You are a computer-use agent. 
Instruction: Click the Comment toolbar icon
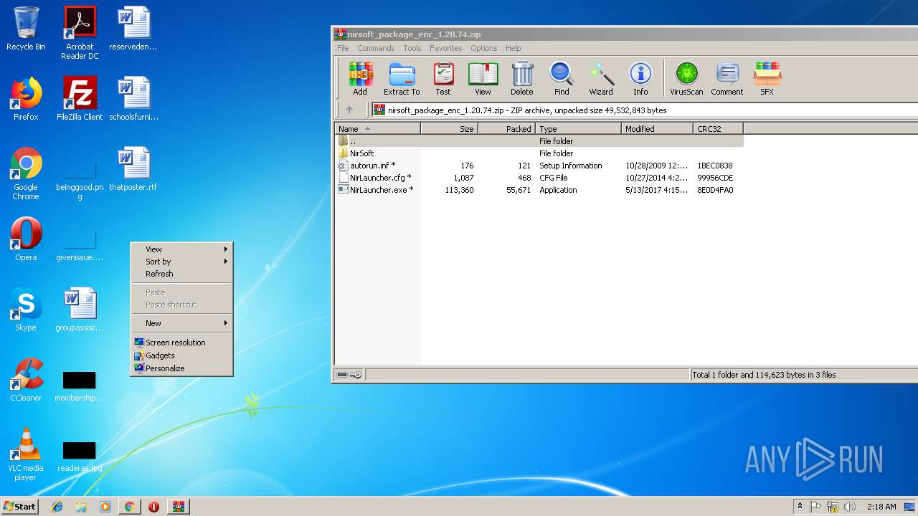pyautogui.click(x=727, y=79)
